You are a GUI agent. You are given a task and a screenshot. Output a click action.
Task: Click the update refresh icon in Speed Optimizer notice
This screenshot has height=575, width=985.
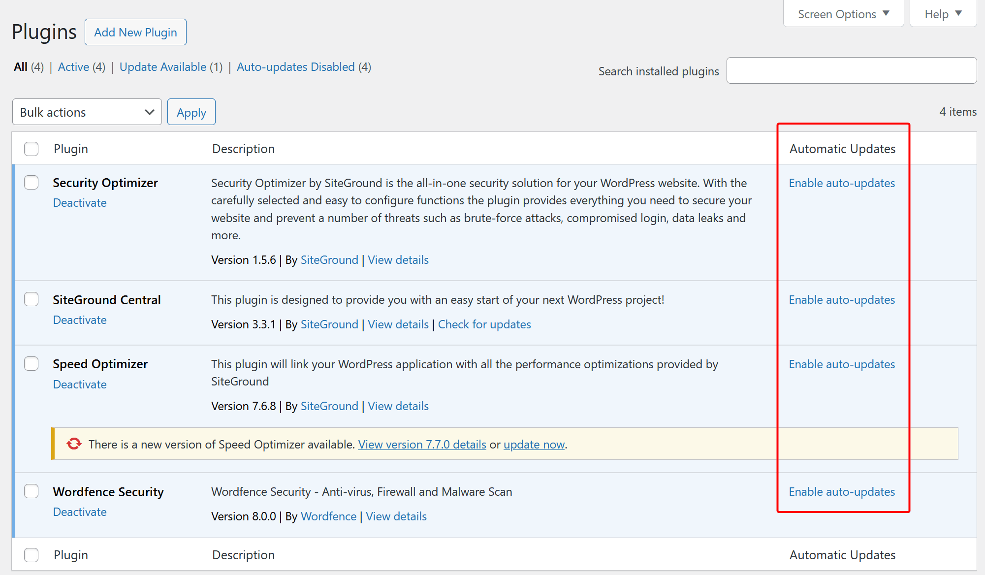point(73,444)
